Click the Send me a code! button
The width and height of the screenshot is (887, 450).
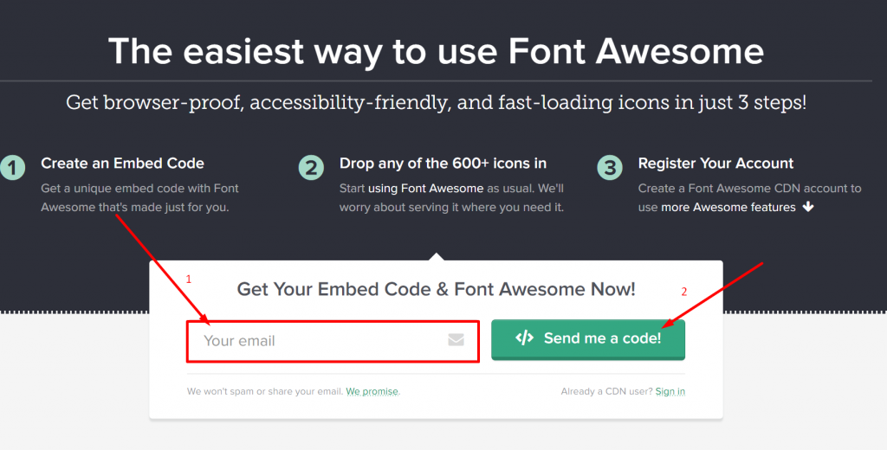tap(588, 339)
